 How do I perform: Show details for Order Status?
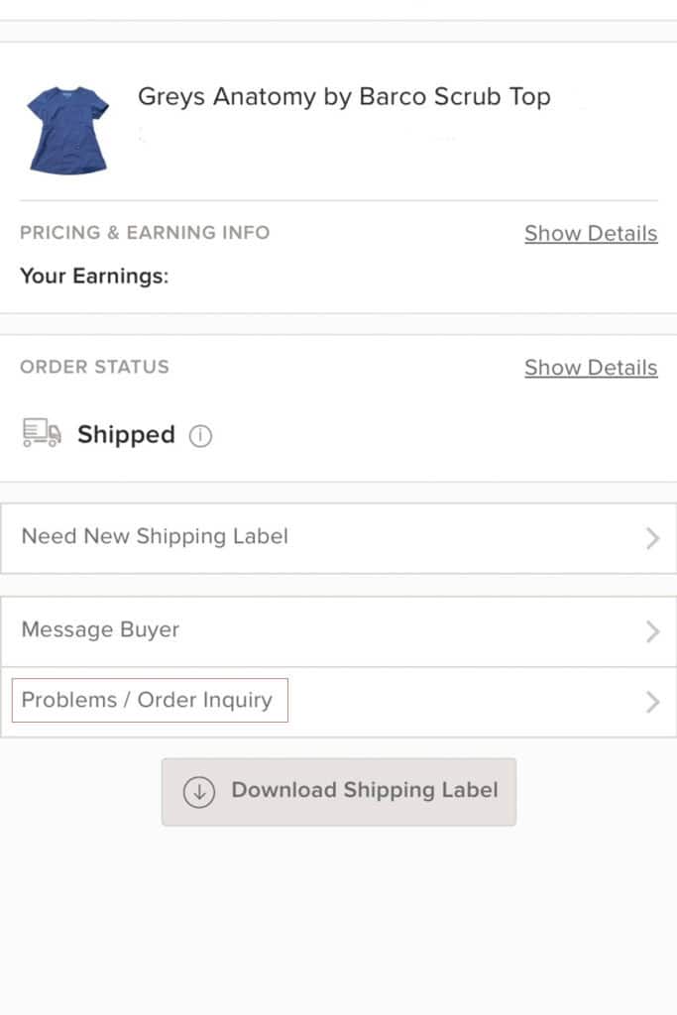coord(591,368)
